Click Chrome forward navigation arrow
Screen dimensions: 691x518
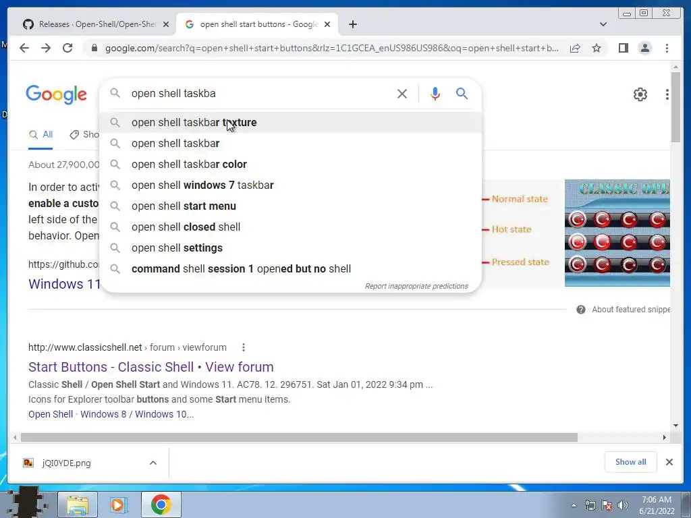pyautogui.click(x=46, y=48)
